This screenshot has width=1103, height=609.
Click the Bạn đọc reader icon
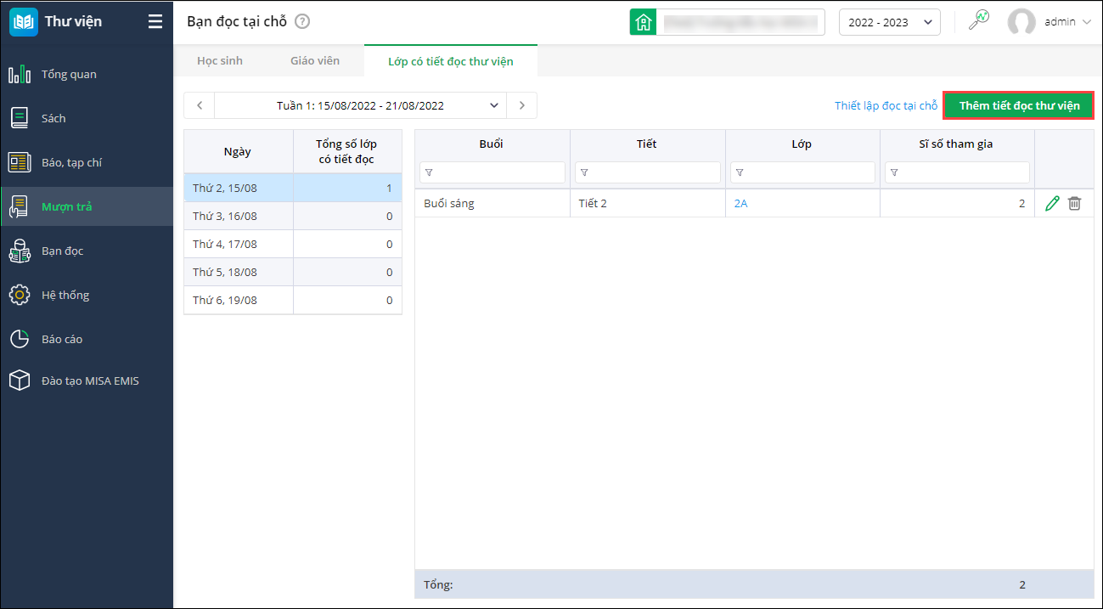[20, 251]
